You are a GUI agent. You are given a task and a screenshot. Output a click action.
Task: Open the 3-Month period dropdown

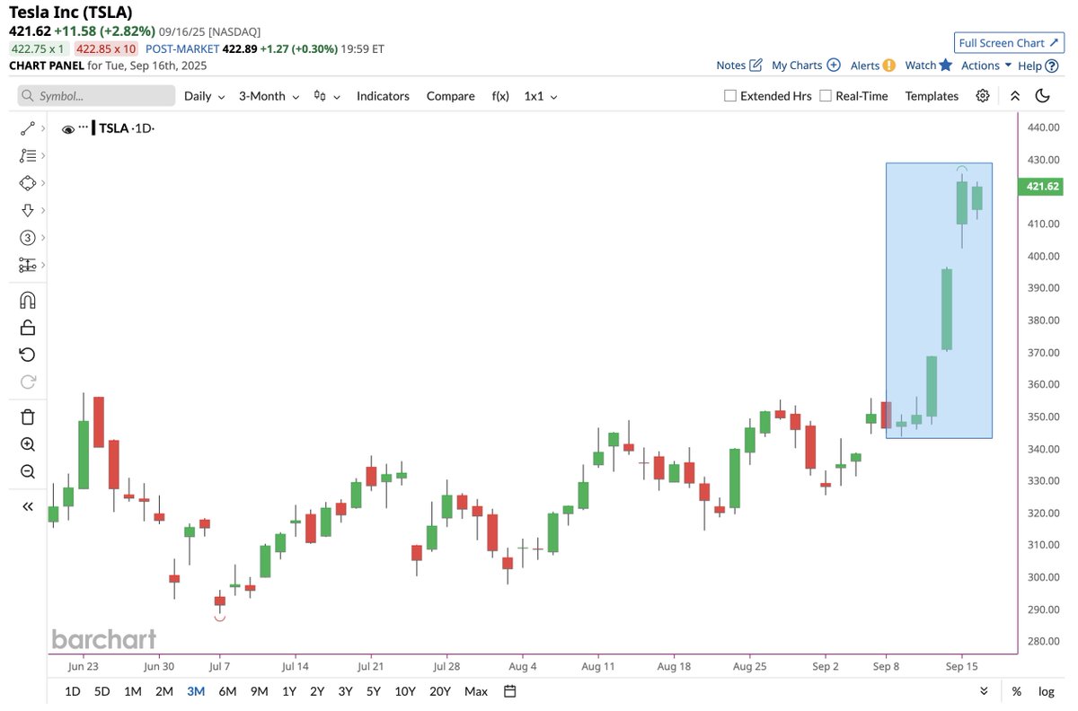[x=269, y=96]
